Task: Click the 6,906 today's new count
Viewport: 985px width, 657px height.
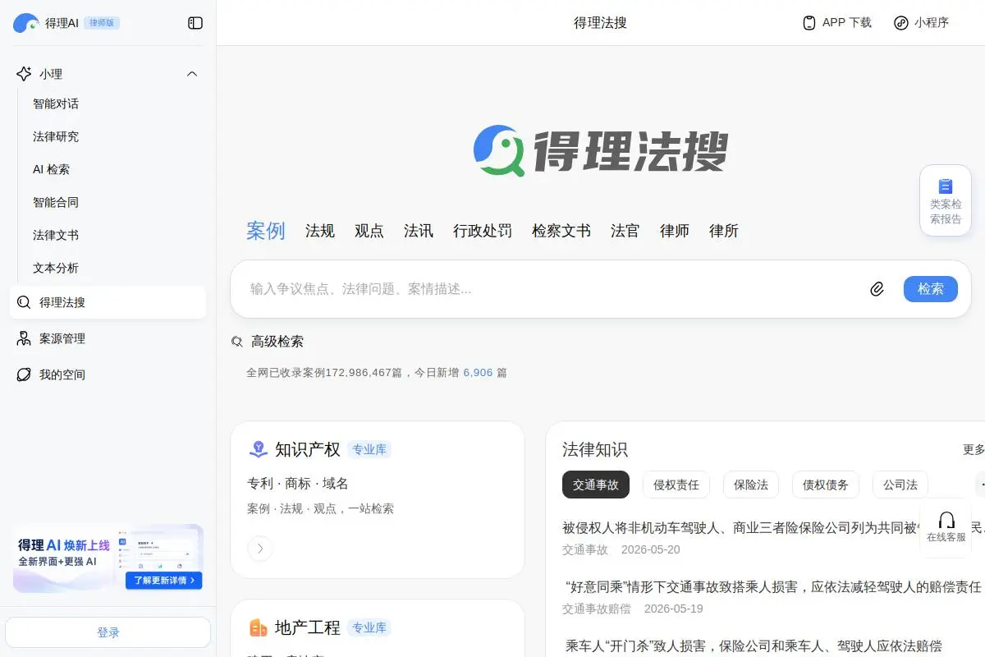Action: [x=479, y=373]
